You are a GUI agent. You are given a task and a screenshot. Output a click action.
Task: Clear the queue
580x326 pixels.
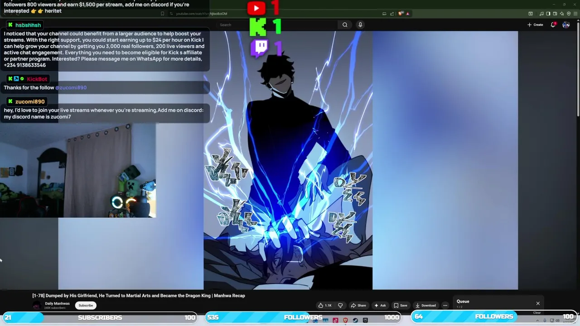[537, 312]
